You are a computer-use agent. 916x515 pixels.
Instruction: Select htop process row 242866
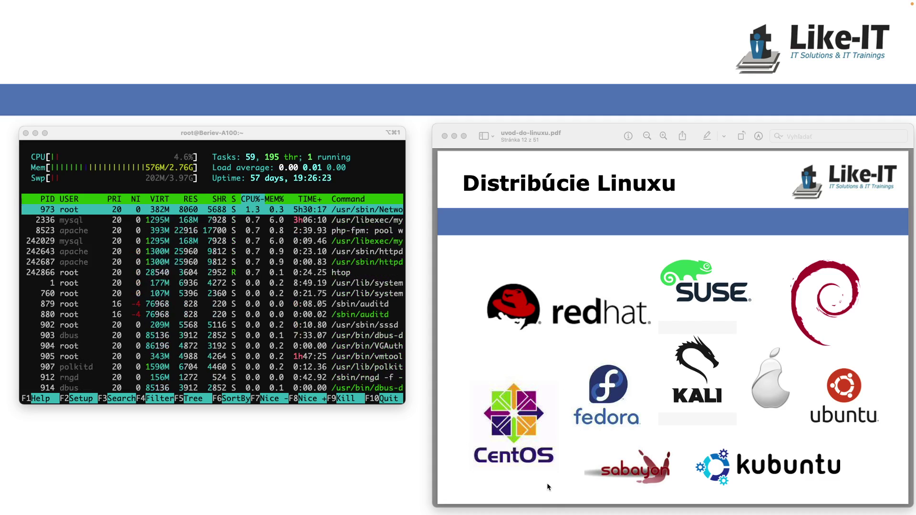(212, 272)
